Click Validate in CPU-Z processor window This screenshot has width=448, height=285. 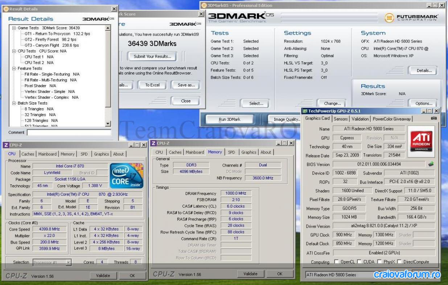[103, 276]
